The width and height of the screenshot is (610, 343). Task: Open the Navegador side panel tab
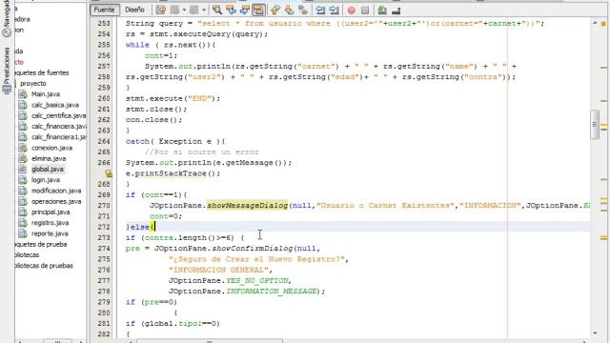(7, 18)
